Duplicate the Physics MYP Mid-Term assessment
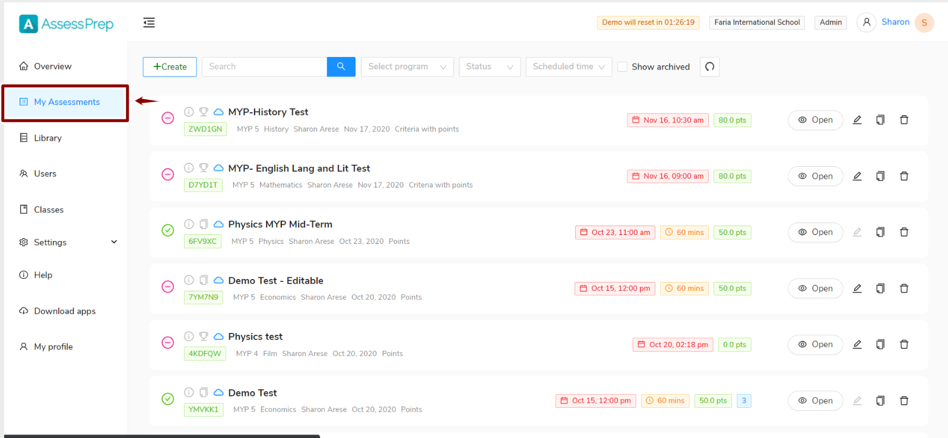 pos(880,232)
